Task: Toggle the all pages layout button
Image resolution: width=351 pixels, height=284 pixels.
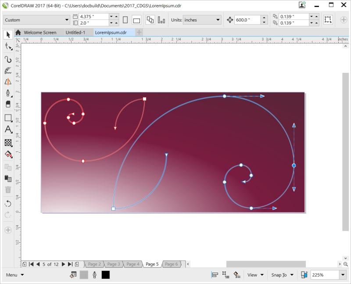Action: [x=150, y=20]
